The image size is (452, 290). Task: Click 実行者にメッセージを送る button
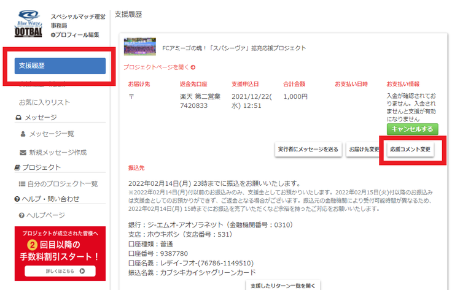click(308, 150)
